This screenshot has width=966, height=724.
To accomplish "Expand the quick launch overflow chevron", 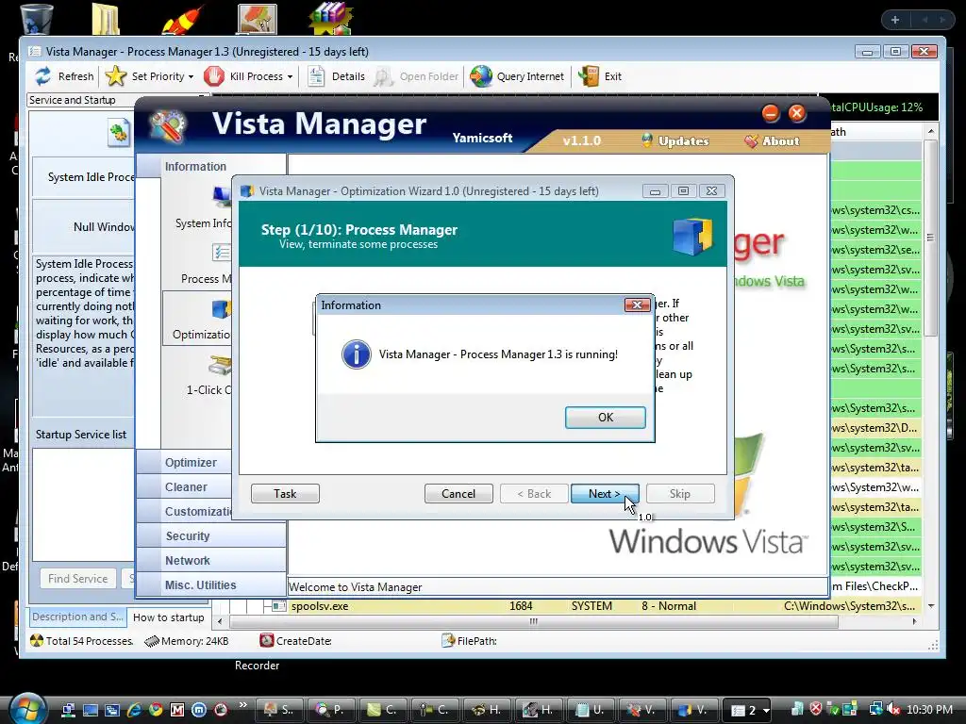I will (242, 704).
